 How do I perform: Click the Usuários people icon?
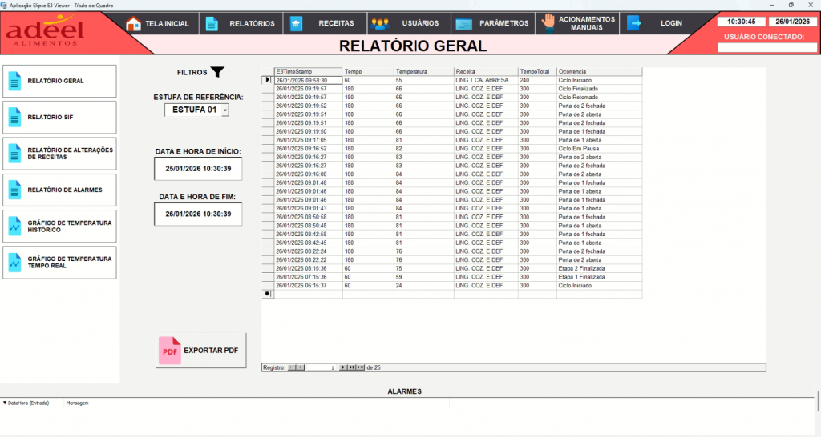coord(381,23)
